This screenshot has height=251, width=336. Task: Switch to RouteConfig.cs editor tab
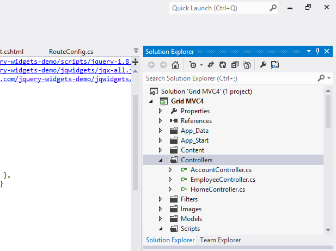[71, 52]
